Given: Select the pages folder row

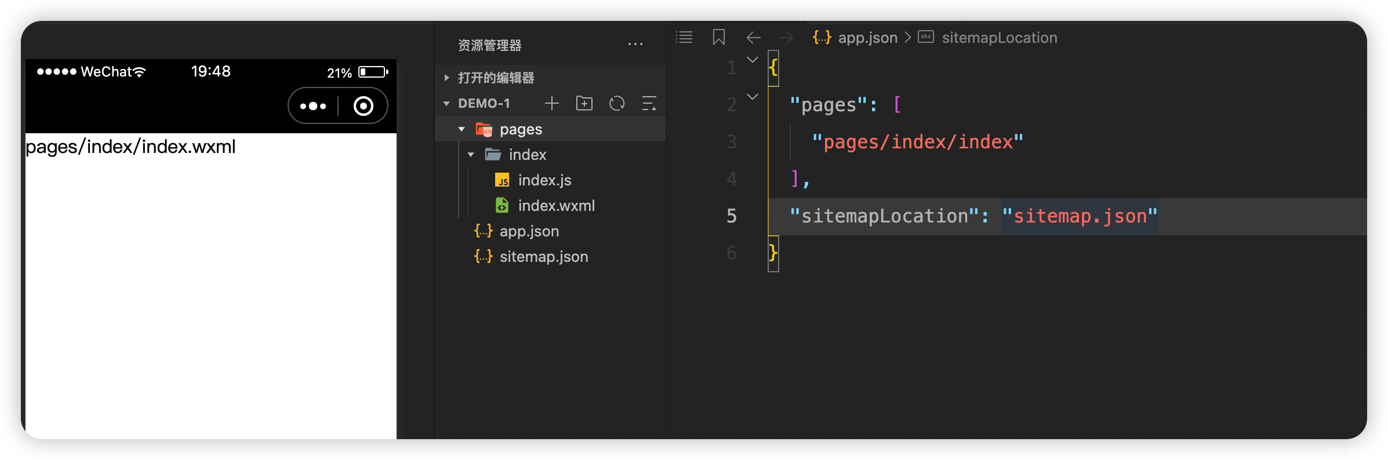Looking at the screenshot, I should click(x=550, y=129).
